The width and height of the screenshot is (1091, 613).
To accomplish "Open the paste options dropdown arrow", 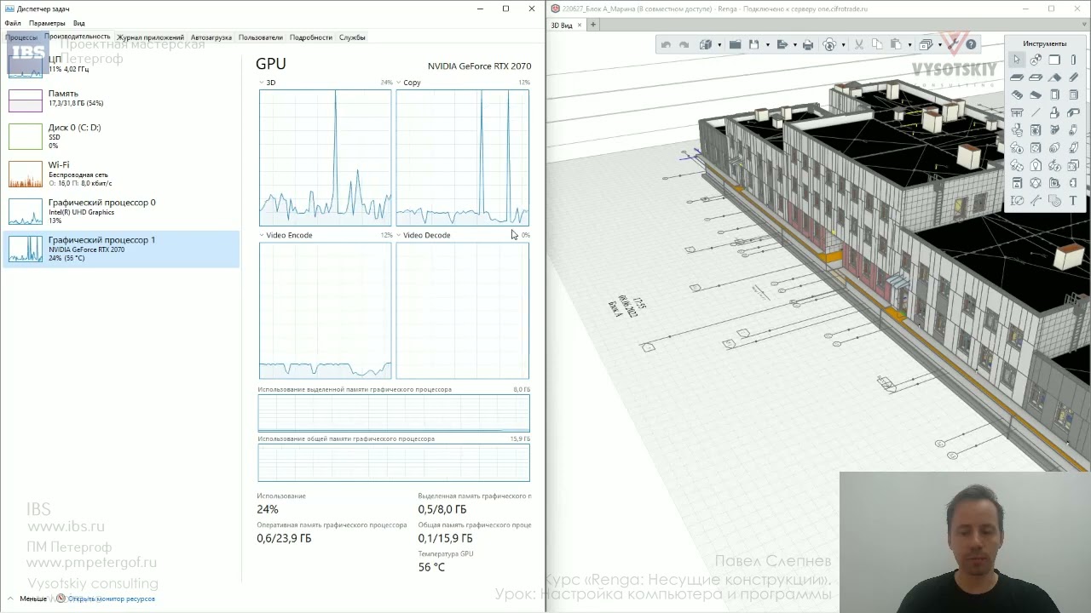I will [910, 44].
